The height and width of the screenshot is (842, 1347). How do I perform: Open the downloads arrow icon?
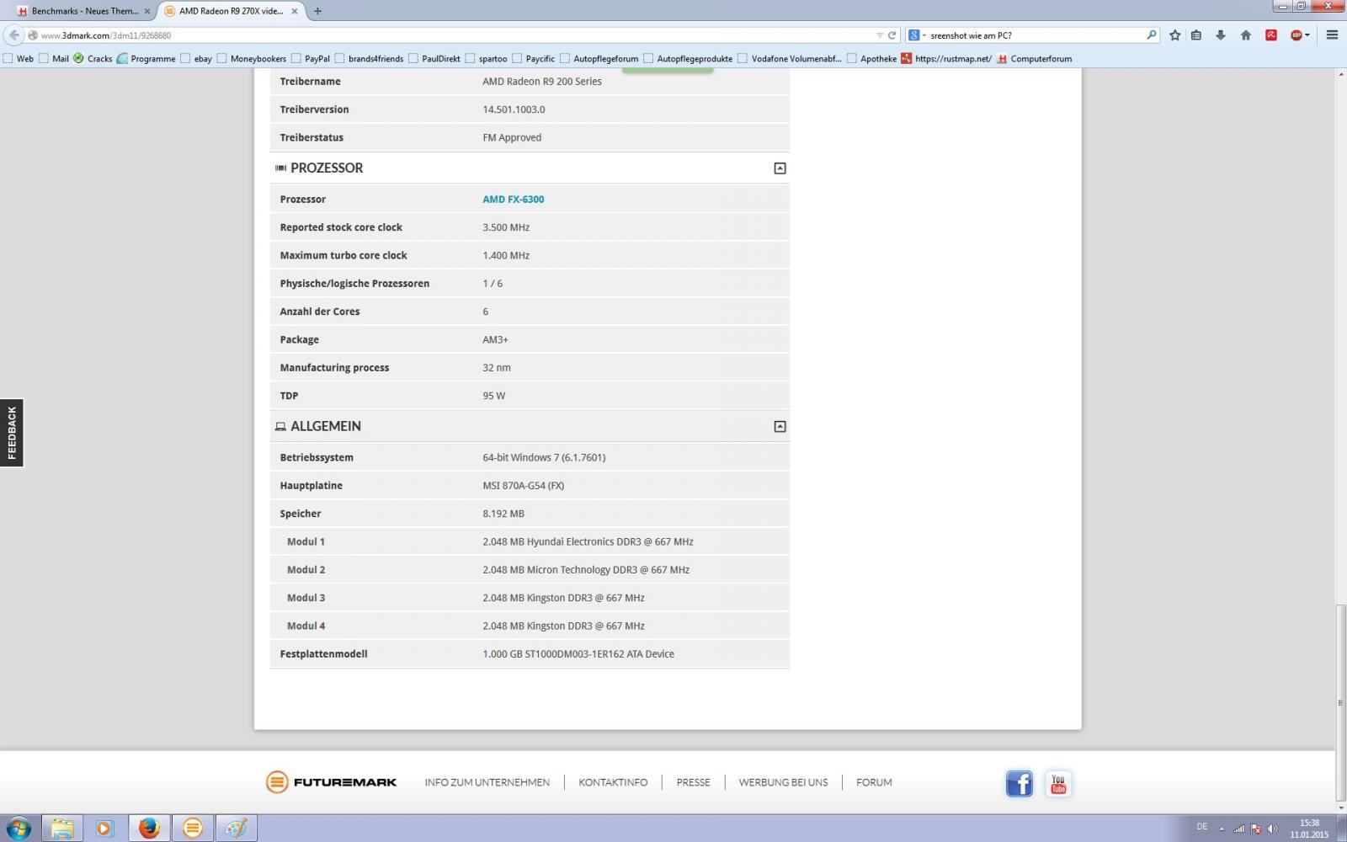tap(1221, 35)
